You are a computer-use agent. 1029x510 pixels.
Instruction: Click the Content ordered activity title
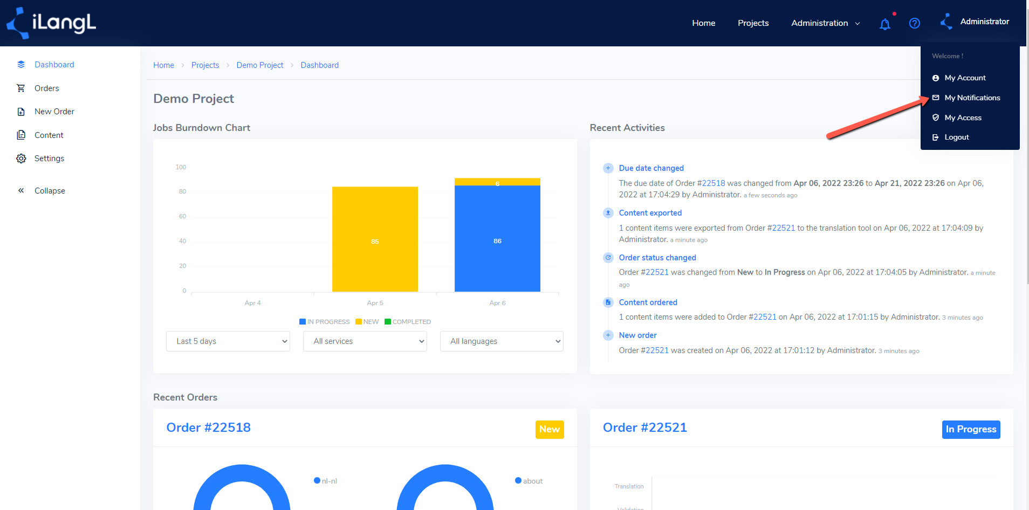pos(648,302)
